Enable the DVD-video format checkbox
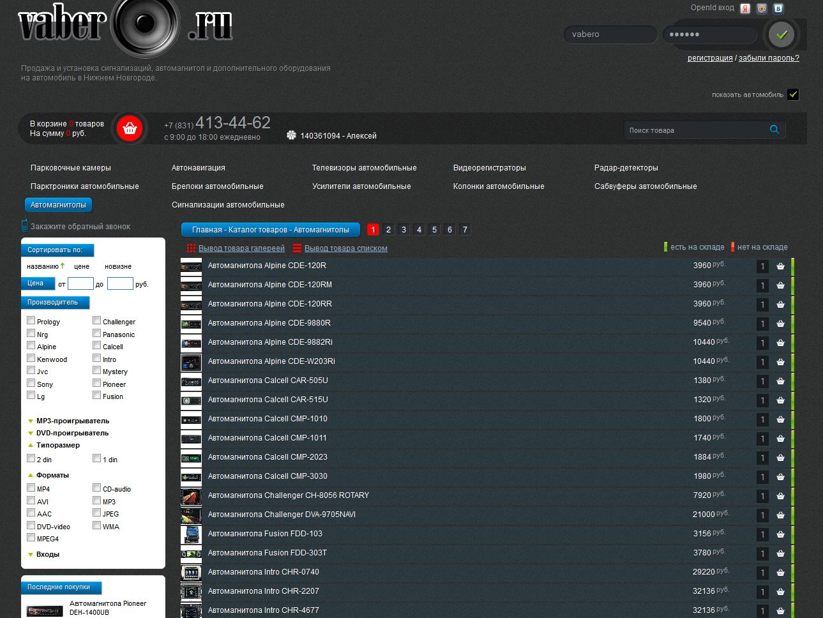Image resolution: width=823 pixels, height=618 pixels. [x=31, y=525]
